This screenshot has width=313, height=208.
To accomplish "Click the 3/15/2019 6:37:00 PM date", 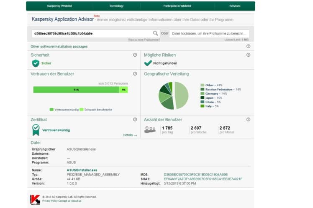I will [180, 183].
